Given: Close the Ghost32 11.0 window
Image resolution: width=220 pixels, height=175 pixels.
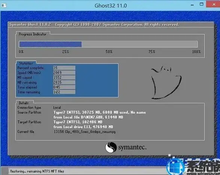Looking at the screenshot, I should tap(214, 4).
